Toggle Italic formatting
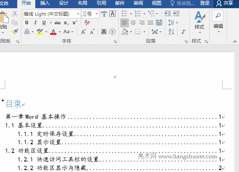This screenshot has height=172, width=239. point(35,23)
